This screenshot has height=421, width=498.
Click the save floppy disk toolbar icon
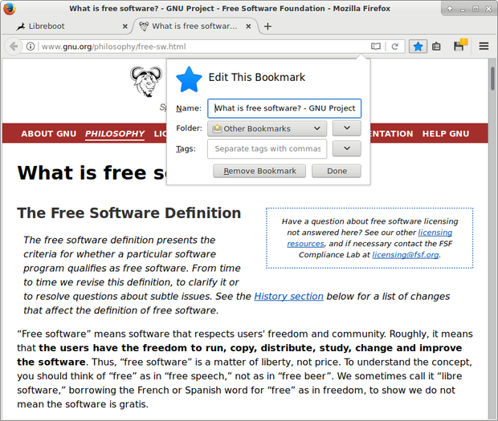tap(459, 47)
